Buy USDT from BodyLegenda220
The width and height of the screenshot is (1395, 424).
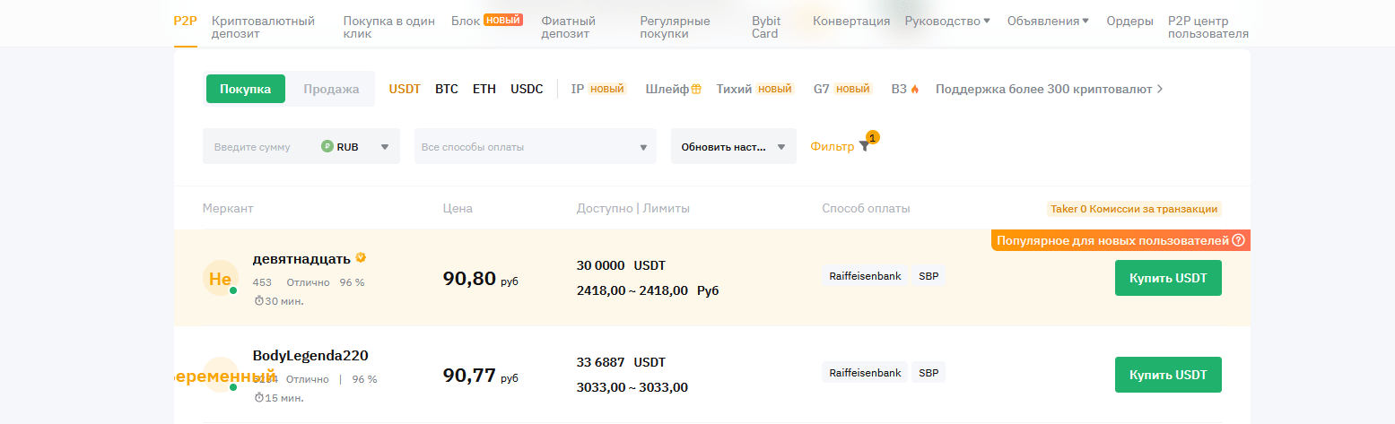(1168, 375)
